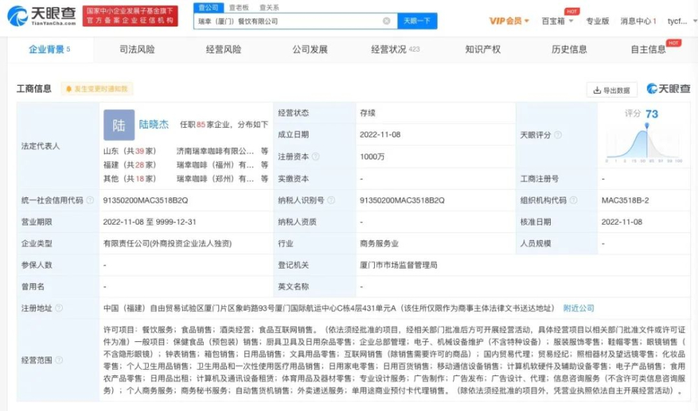
Task: Open the 附近公司 nearby companies link
Action: pos(579,308)
